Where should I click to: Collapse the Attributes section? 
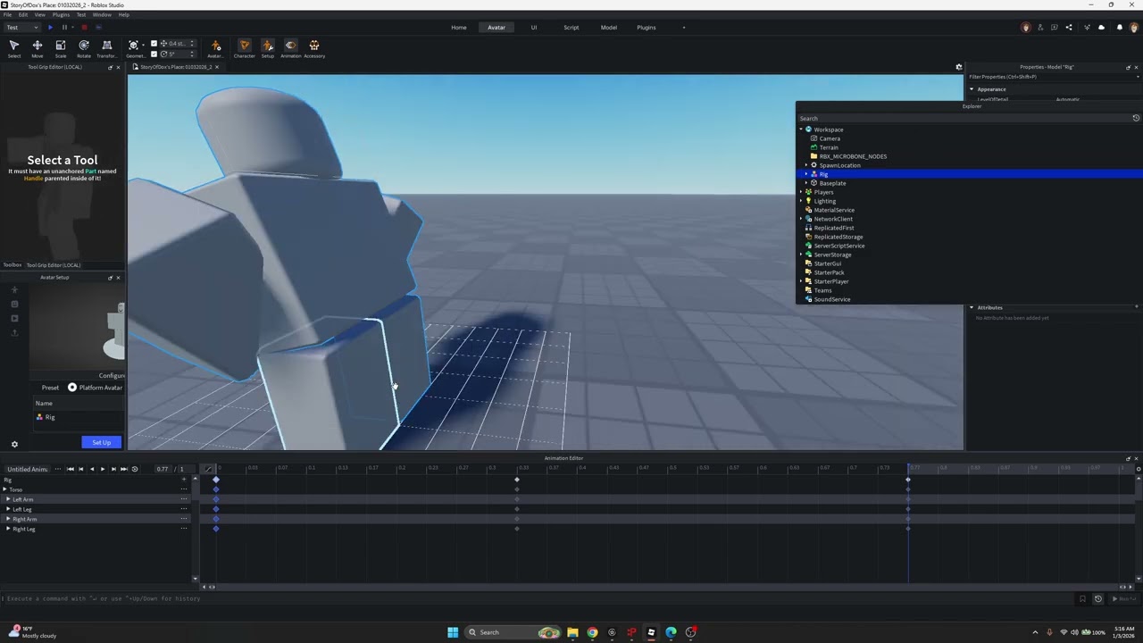click(x=972, y=307)
